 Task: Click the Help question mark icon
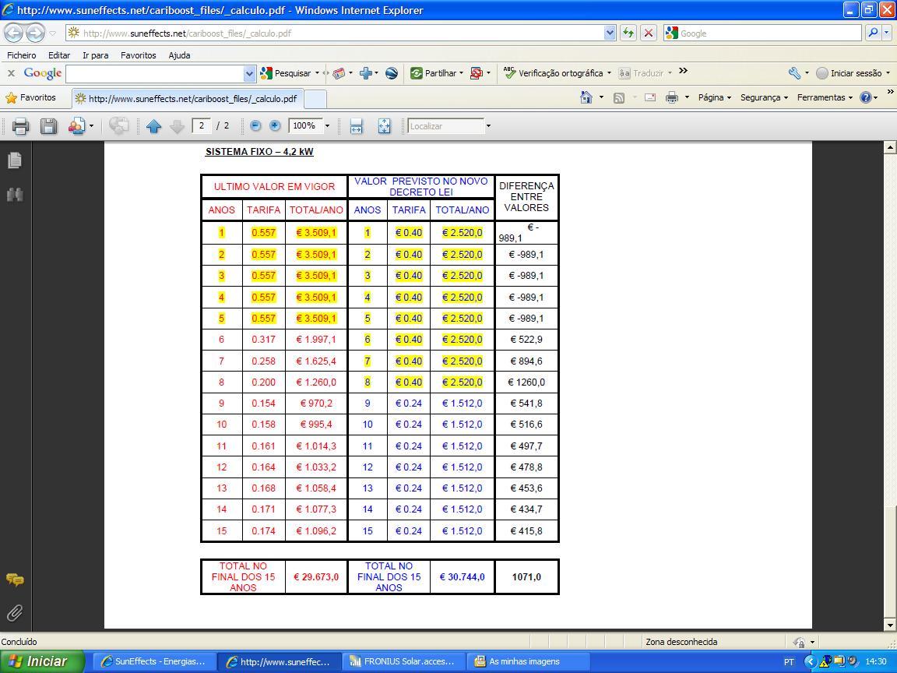pos(866,97)
